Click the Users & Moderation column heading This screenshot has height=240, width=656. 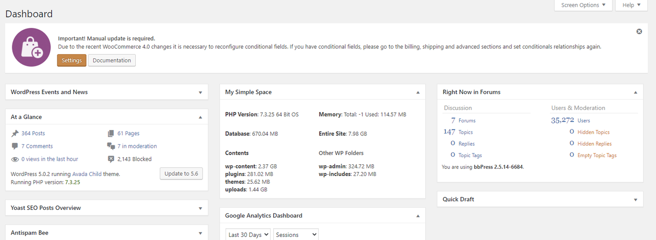[x=578, y=108]
